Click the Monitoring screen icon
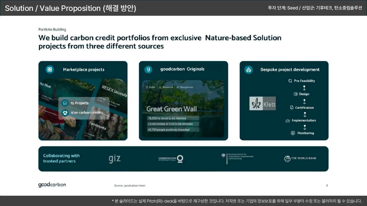Screen dimensions: 367x206 pyautogui.click(x=293, y=133)
